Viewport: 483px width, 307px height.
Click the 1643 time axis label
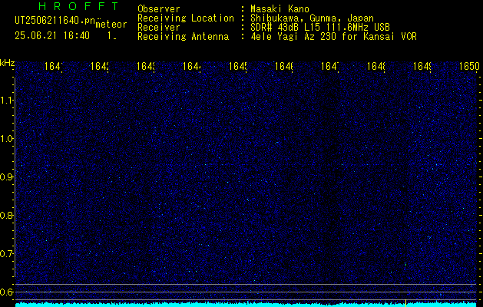[x=146, y=66]
